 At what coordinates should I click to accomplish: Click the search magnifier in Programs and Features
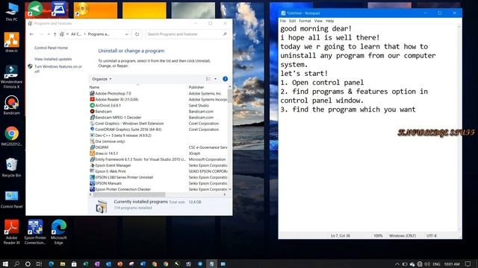tap(225, 34)
